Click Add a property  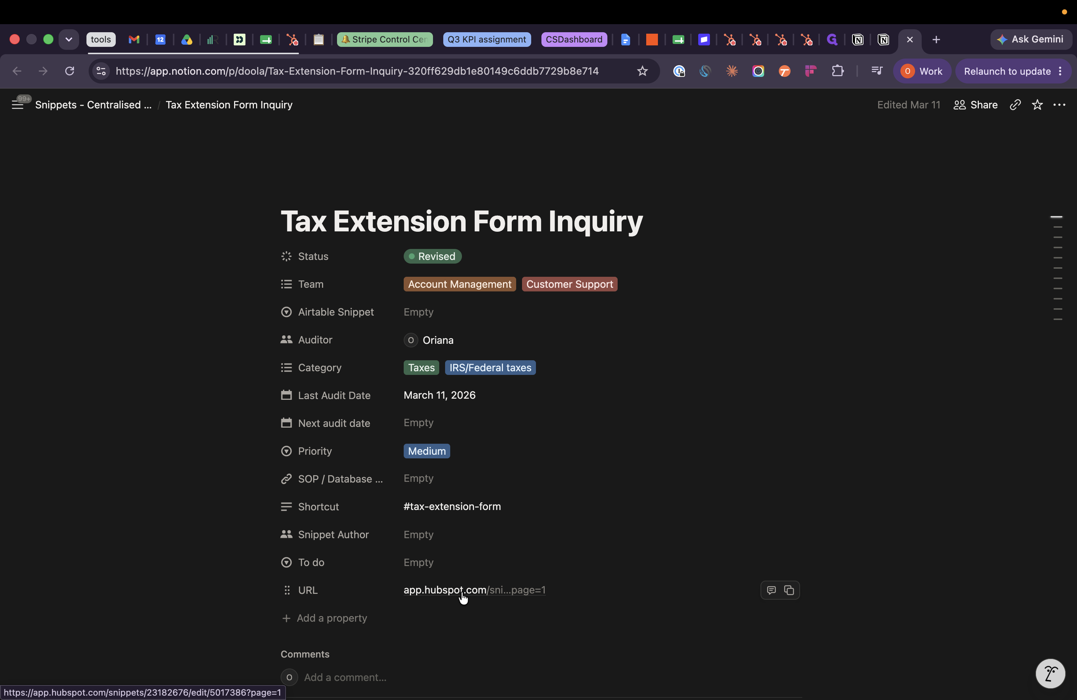click(325, 618)
